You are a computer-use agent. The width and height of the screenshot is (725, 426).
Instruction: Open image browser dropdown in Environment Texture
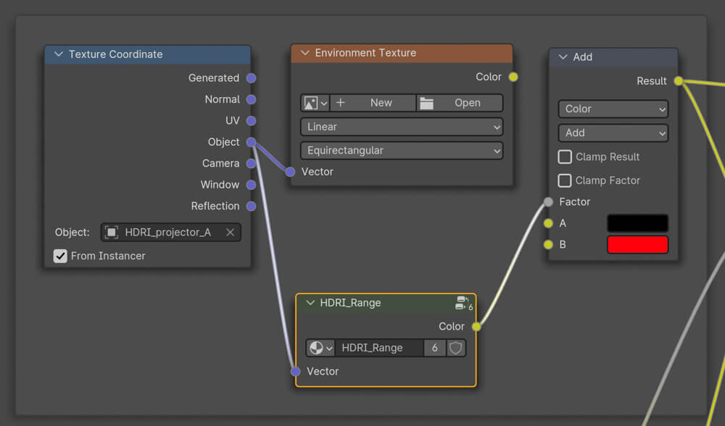tap(315, 103)
